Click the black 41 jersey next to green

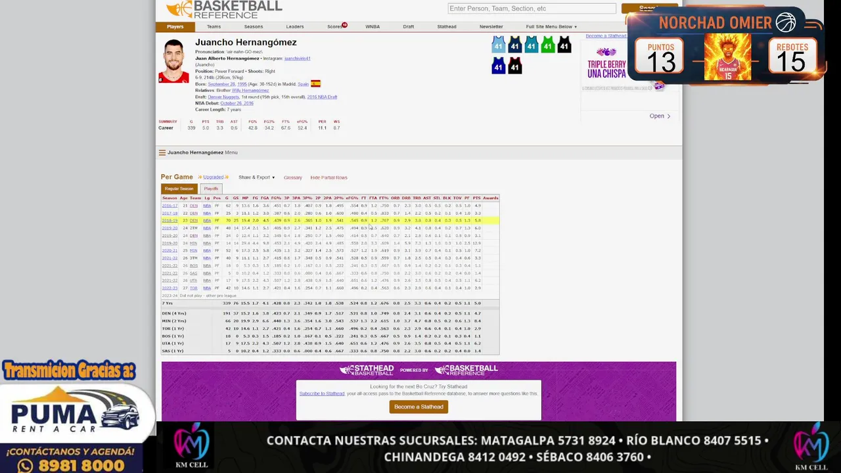pyautogui.click(x=564, y=45)
